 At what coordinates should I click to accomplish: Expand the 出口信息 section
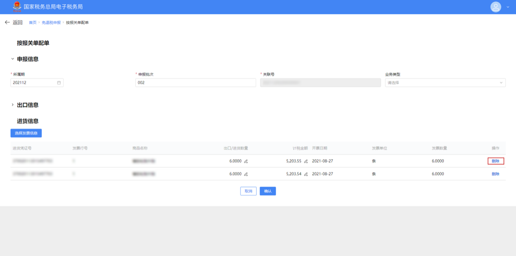(x=13, y=105)
